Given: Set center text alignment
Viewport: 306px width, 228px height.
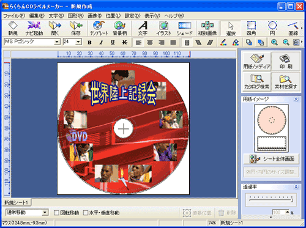Looking at the screenshot, I should 150,42.
